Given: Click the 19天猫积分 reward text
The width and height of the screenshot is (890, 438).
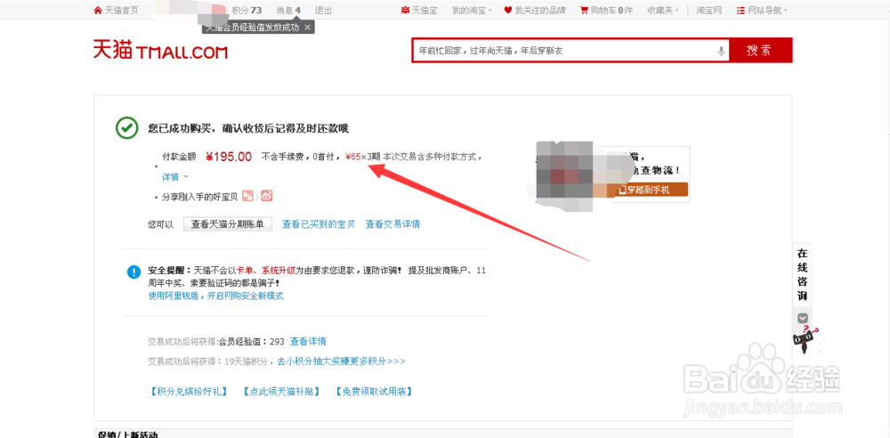Looking at the screenshot, I should (248, 361).
